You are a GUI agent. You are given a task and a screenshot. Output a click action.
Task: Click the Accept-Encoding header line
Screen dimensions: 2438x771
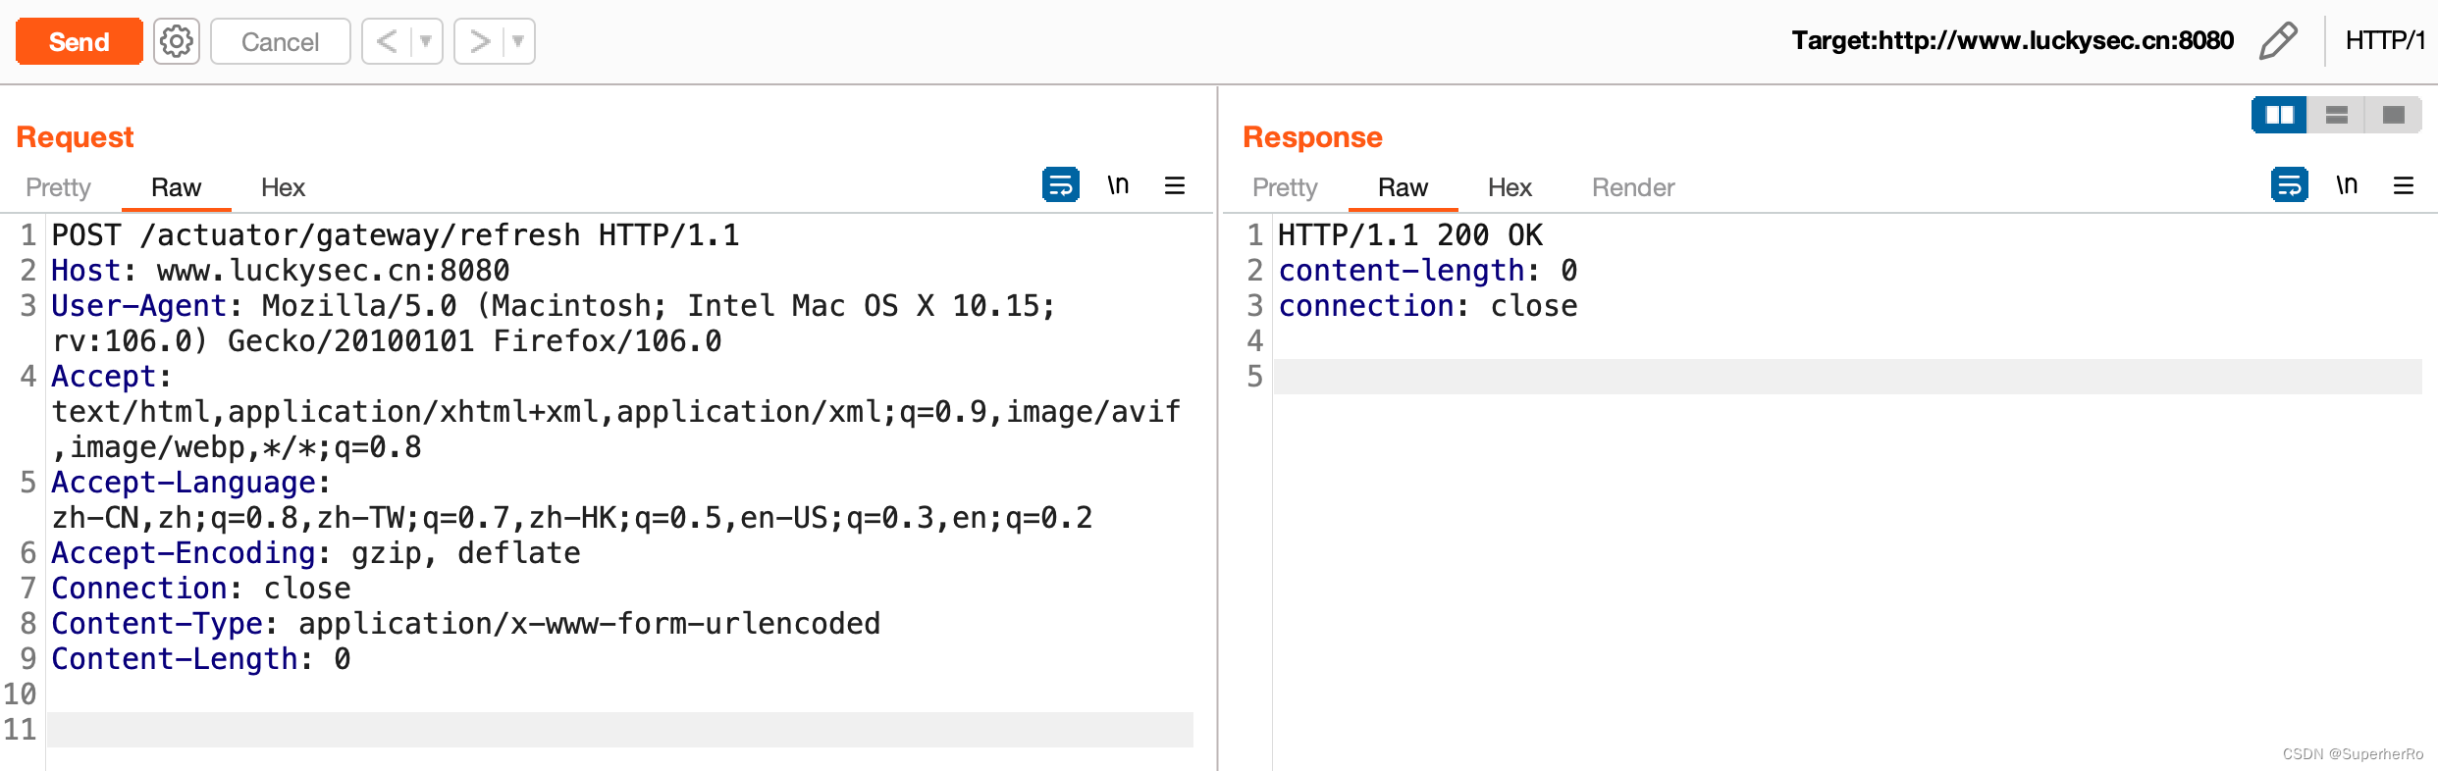[316, 553]
